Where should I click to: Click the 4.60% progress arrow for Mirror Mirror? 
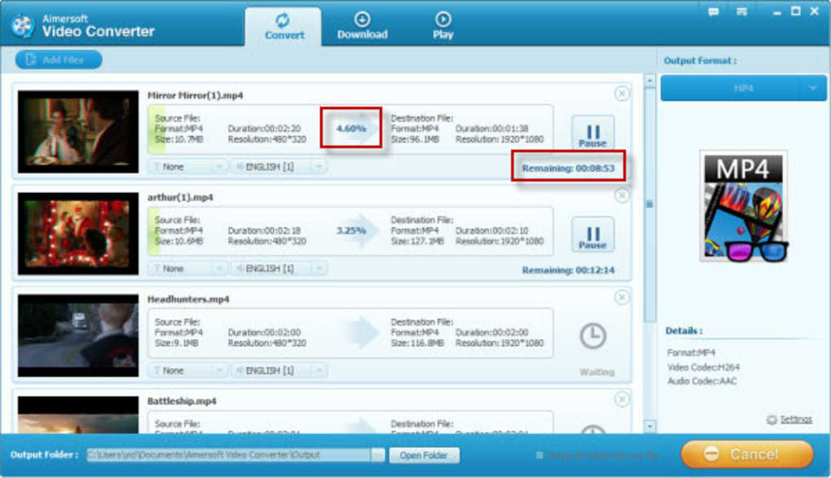tap(357, 128)
